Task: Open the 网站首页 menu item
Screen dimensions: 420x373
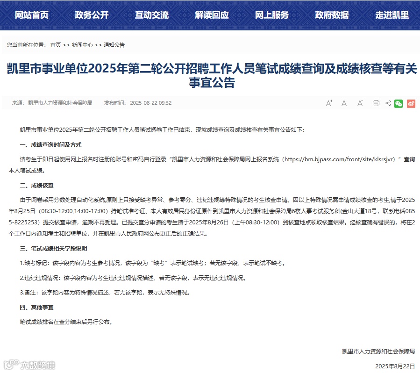Action: pos(32,15)
